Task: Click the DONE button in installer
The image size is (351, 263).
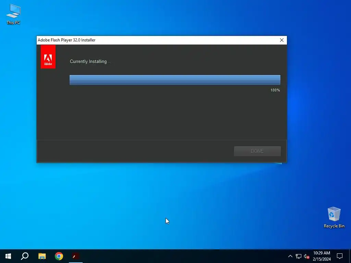Action: tap(257, 151)
